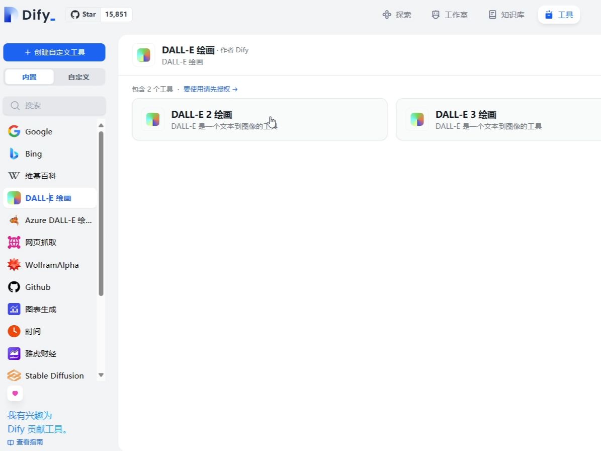The image size is (601, 451).
Task: Open the 知识库 section
Action: 505,15
